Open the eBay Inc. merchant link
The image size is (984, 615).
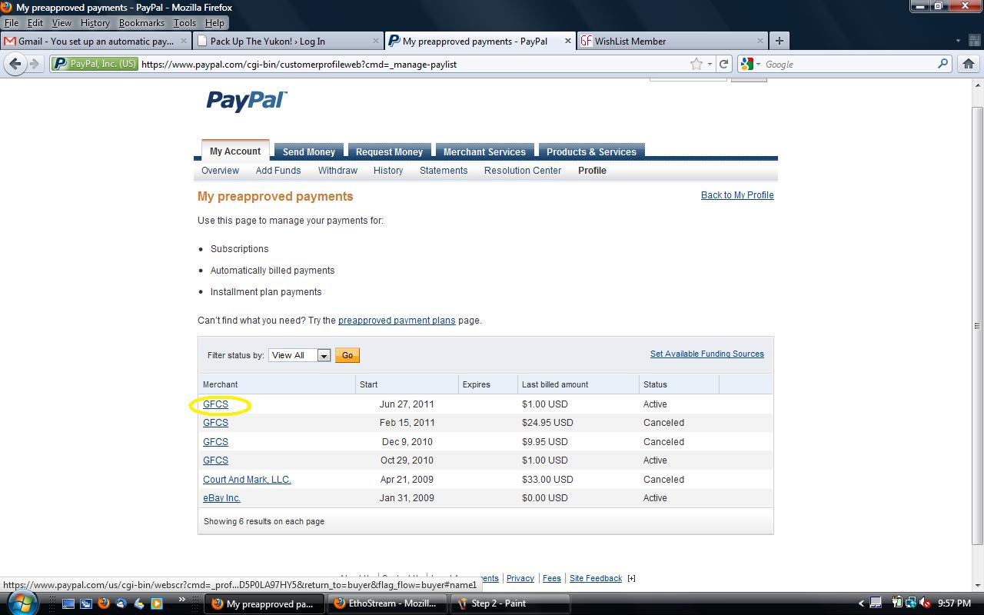point(221,498)
